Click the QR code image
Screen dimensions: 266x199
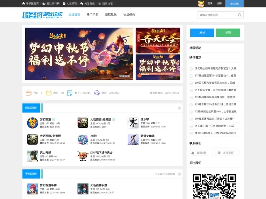point(214,186)
